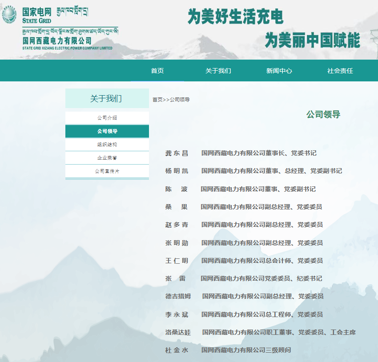The width and height of the screenshot is (378, 362).
Task: Open the 社会责任 social responsibility tab
Action: coord(340,70)
